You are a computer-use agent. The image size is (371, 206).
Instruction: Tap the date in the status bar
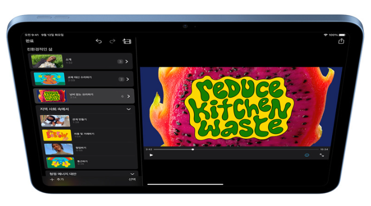pos(52,35)
